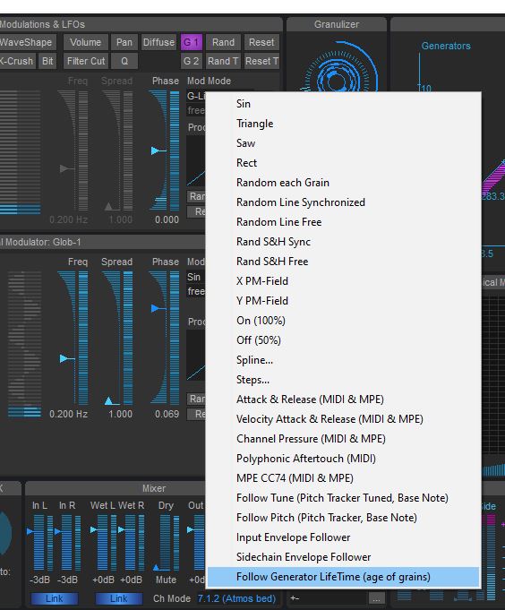Select the Filter Cut modulation target
Screen dimensions: 505x610
point(86,61)
